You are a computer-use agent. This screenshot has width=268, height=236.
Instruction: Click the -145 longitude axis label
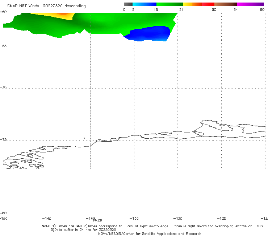tap(47, 219)
